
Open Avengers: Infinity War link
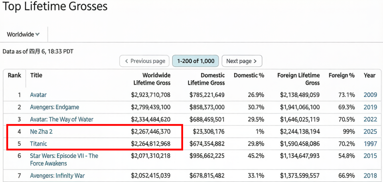tap(57, 176)
